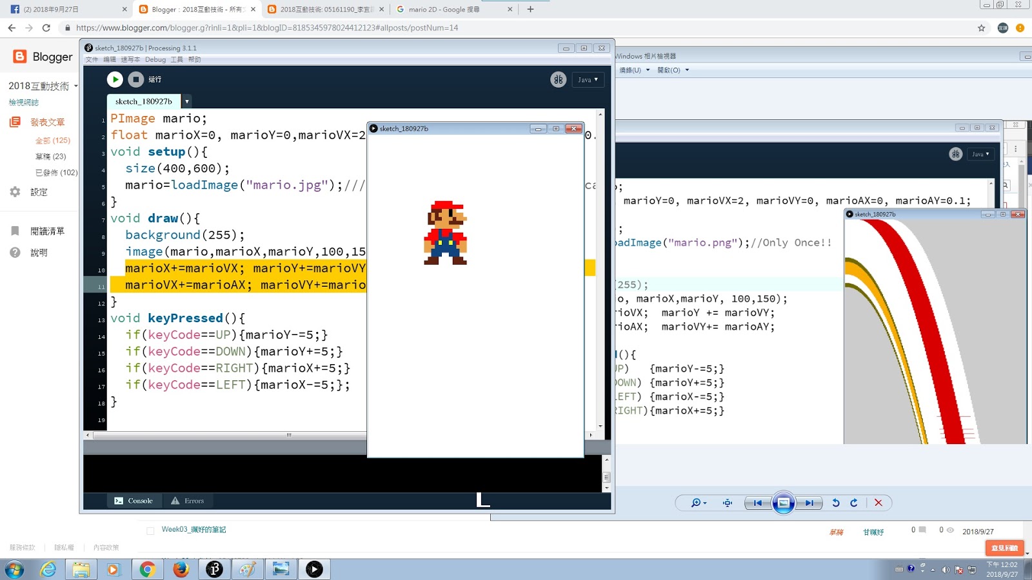Stop the running sketch in Processing

pyautogui.click(x=135, y=79)
